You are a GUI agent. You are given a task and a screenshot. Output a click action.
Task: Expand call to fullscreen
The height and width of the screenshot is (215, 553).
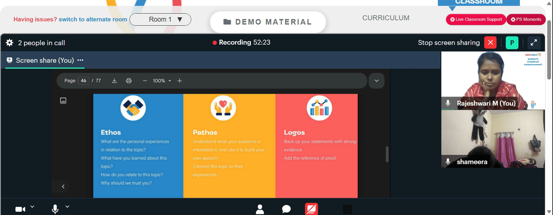point(534,43)
